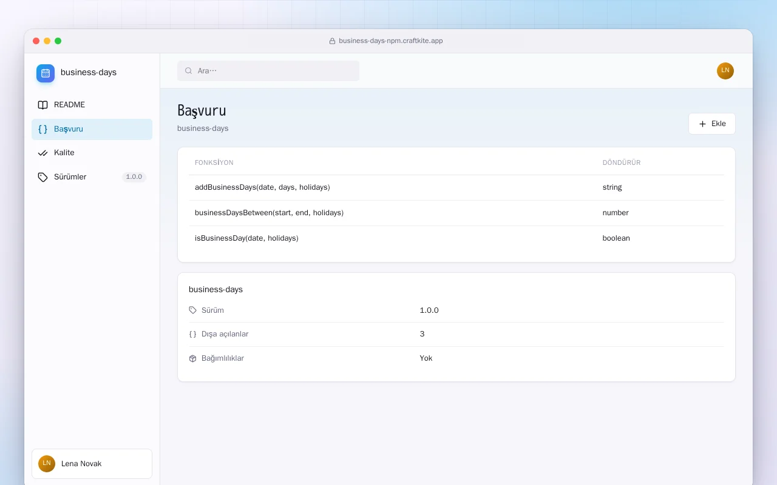Click the package icon beside Bağımlılıklar

193,358
